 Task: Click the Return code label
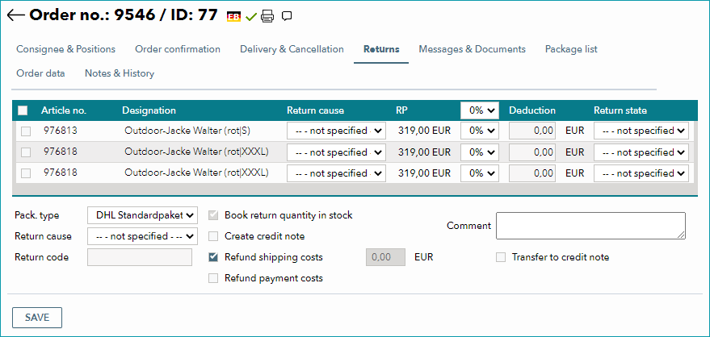tap(42, 257)
